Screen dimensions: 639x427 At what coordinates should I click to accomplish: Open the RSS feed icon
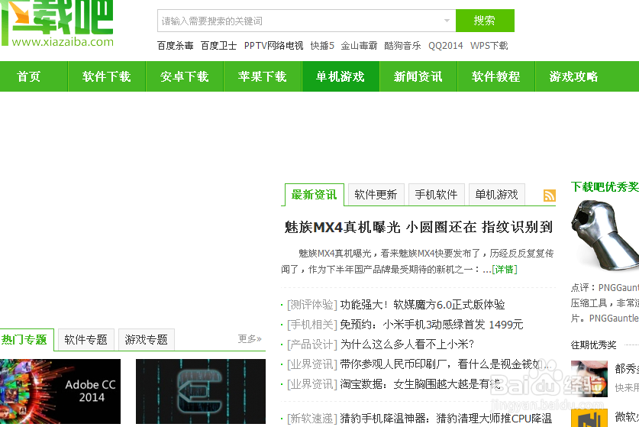550,196
